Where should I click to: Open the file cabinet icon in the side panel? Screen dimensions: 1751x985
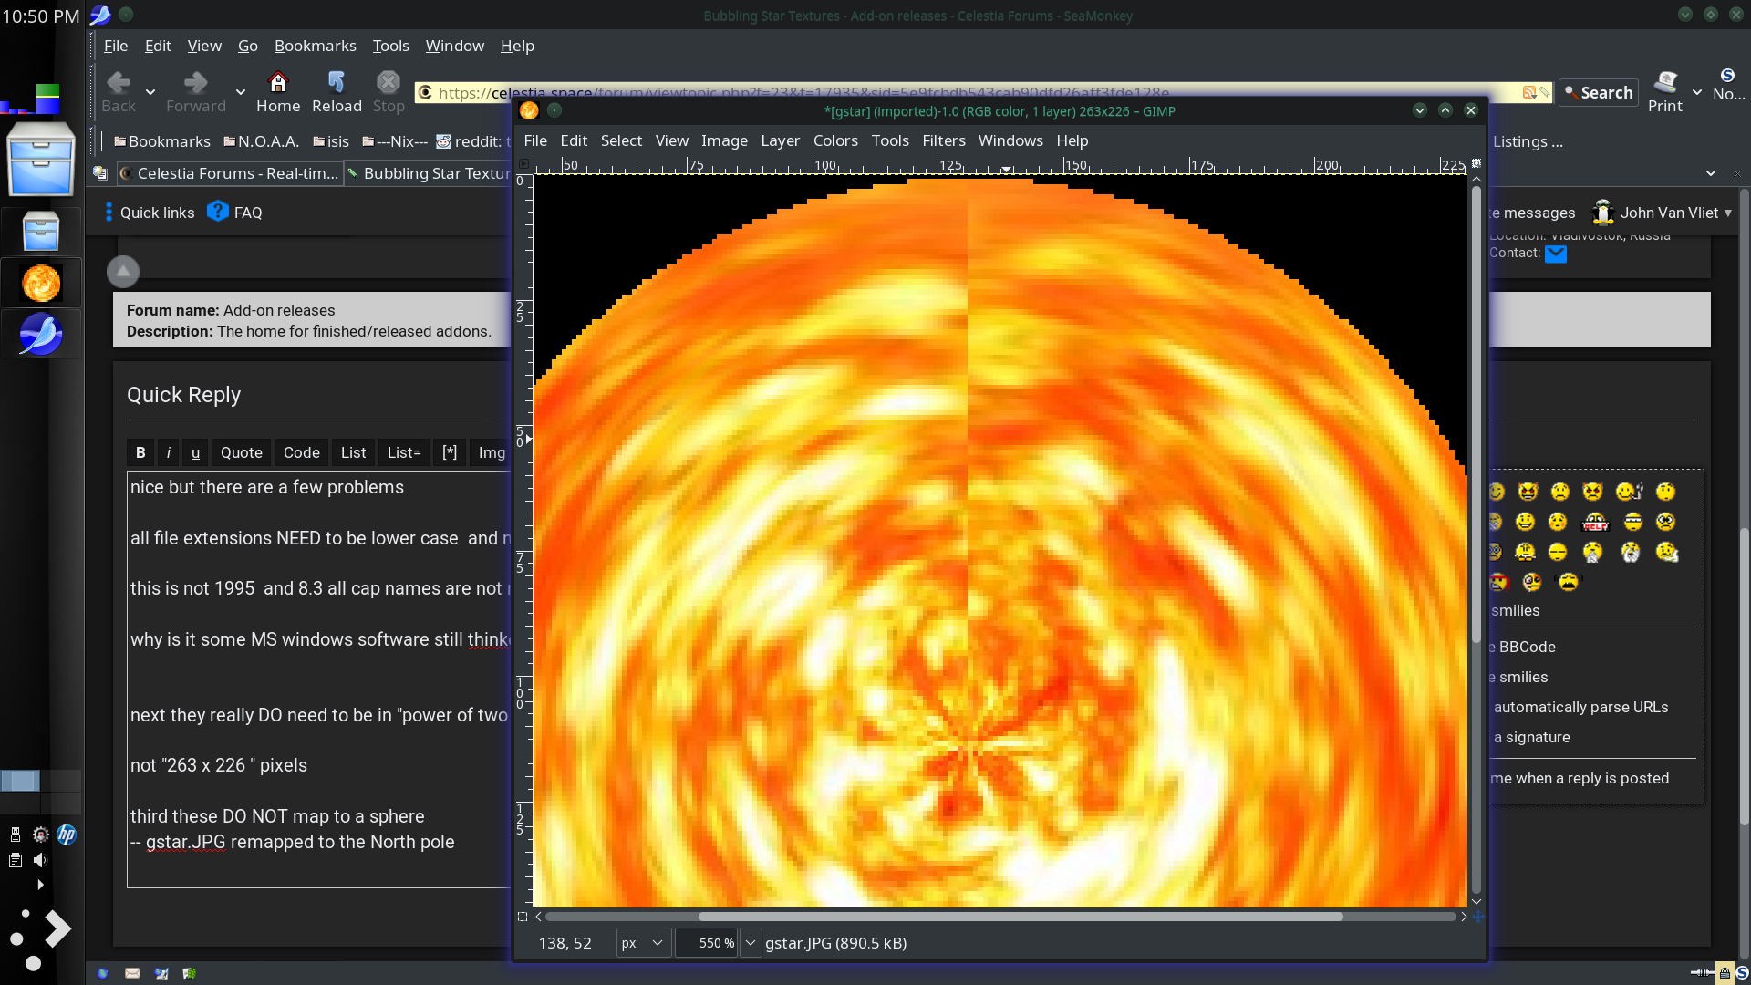click(x=40, y=161)
